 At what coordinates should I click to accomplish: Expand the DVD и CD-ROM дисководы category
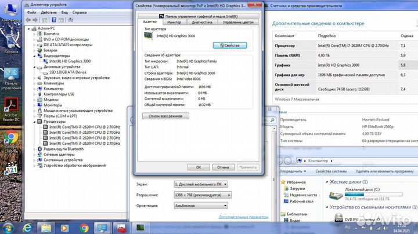click(x=34, y=39)
